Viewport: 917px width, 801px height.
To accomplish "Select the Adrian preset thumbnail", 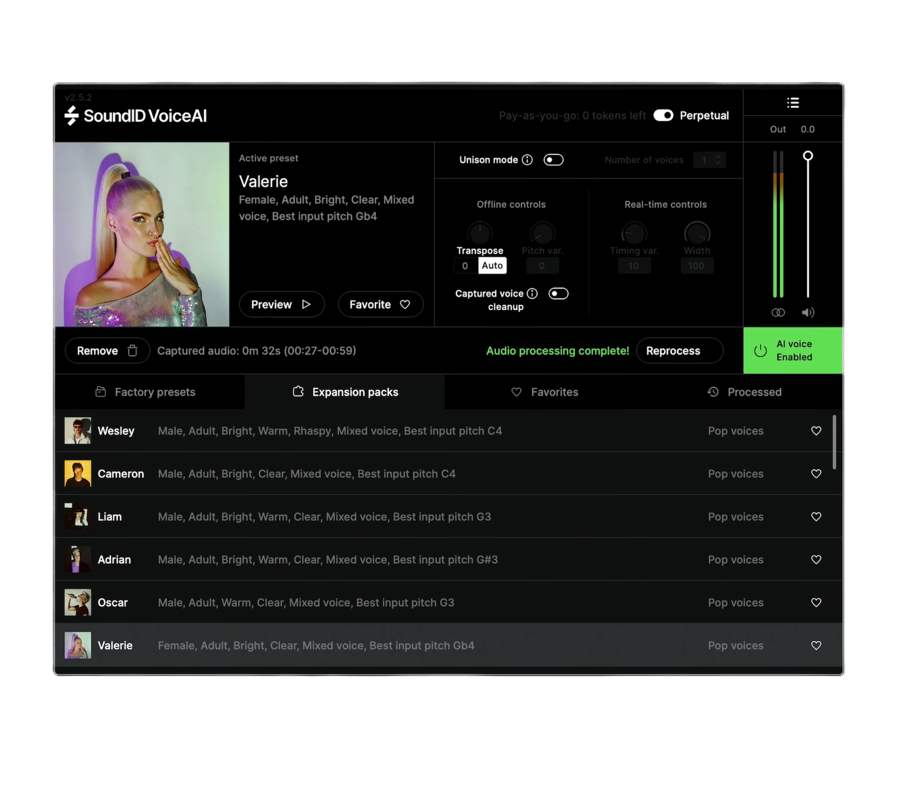I will click(78, 560).
